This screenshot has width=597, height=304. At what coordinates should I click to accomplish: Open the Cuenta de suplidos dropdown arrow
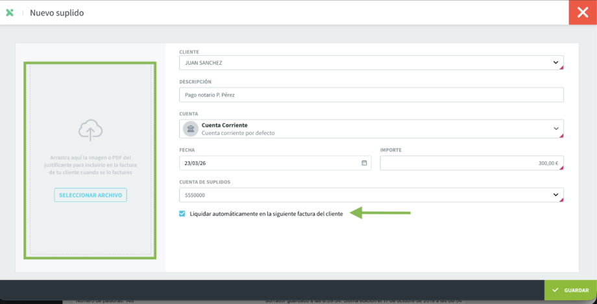click(x=555, y=194)
